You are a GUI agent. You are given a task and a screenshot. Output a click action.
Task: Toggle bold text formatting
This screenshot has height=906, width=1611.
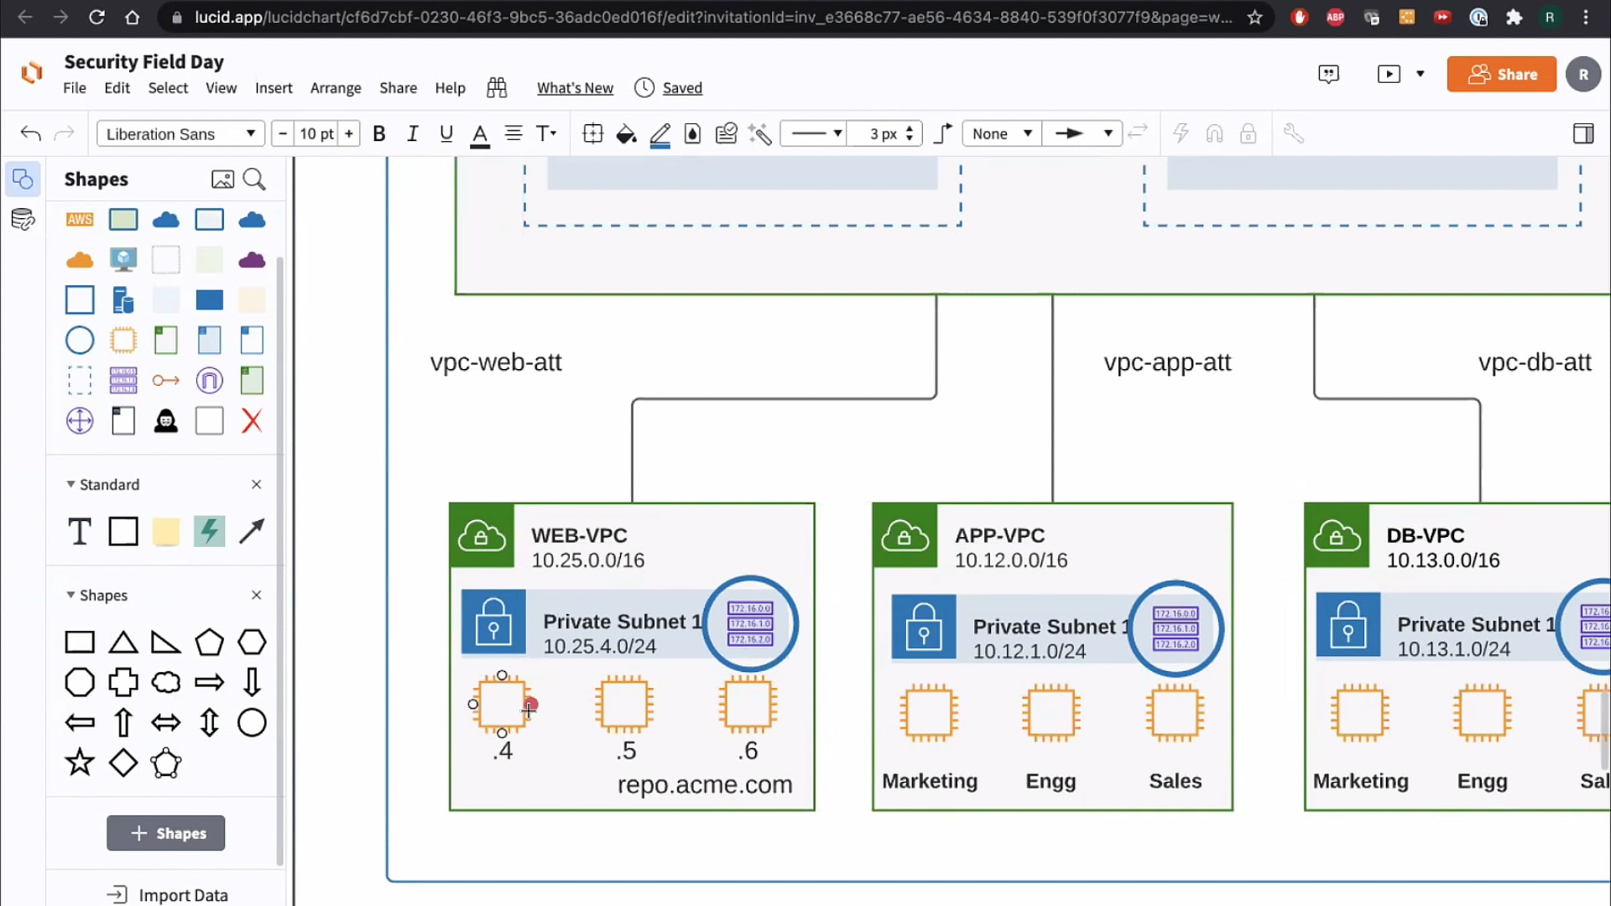[379, 134]
